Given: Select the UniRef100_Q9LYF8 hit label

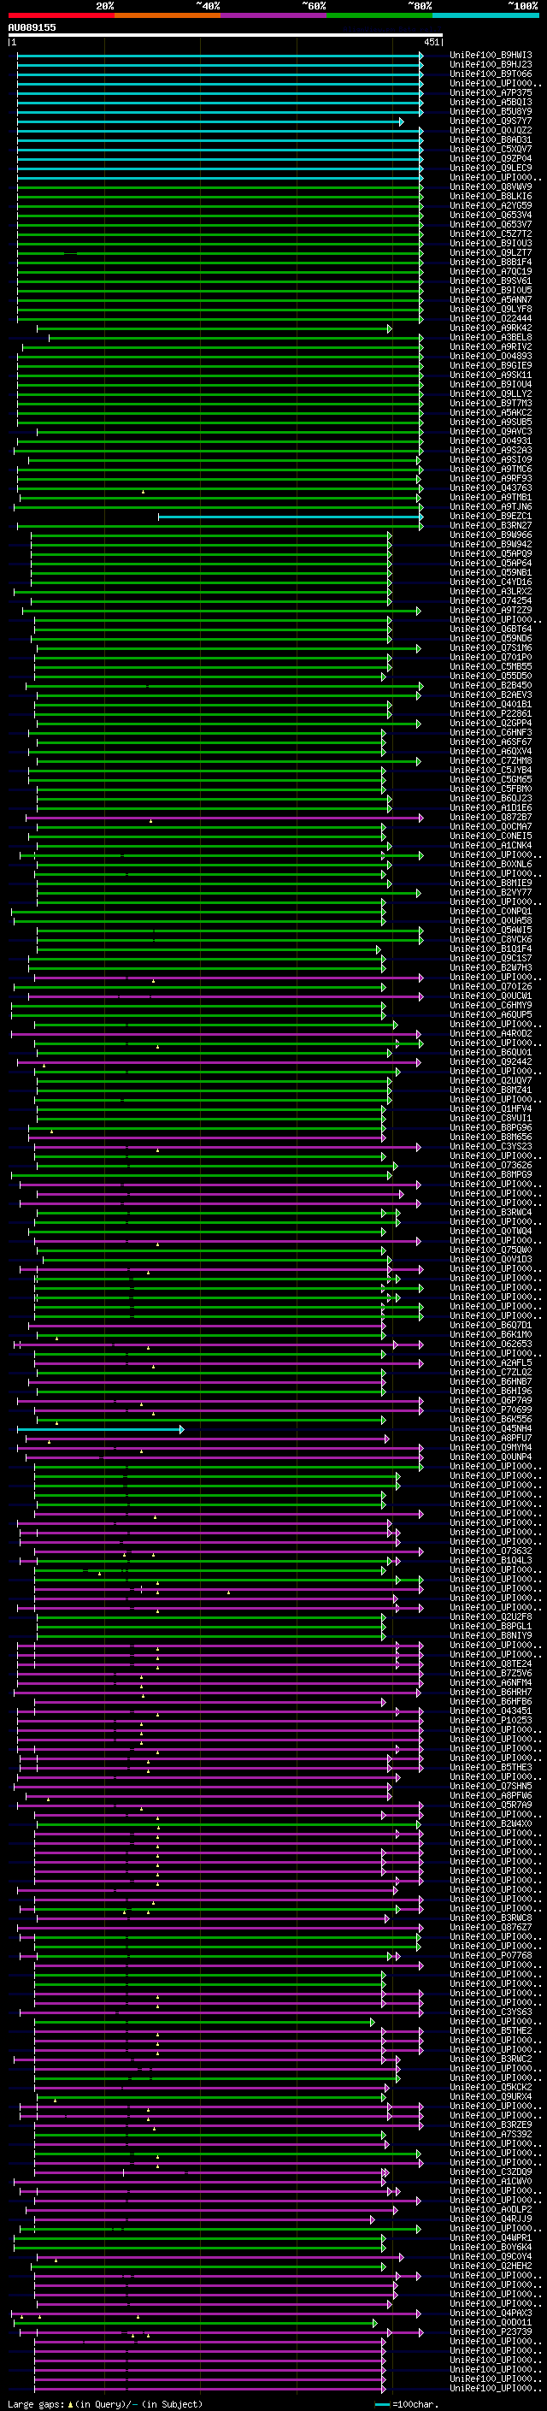Looking at the screenshot, I should [x=491, y=309].
